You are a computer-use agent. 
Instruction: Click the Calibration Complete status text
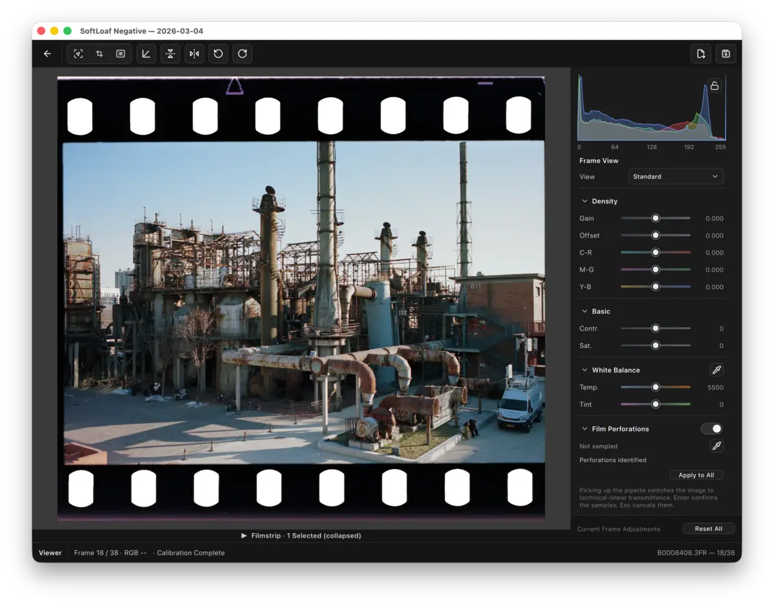pos(191,553)
